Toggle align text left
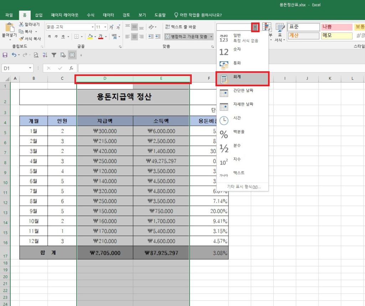365x306 pixels. click(128, 37)
